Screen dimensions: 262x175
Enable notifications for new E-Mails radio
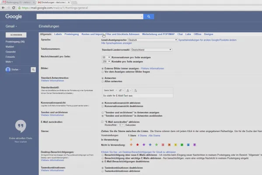103,155
